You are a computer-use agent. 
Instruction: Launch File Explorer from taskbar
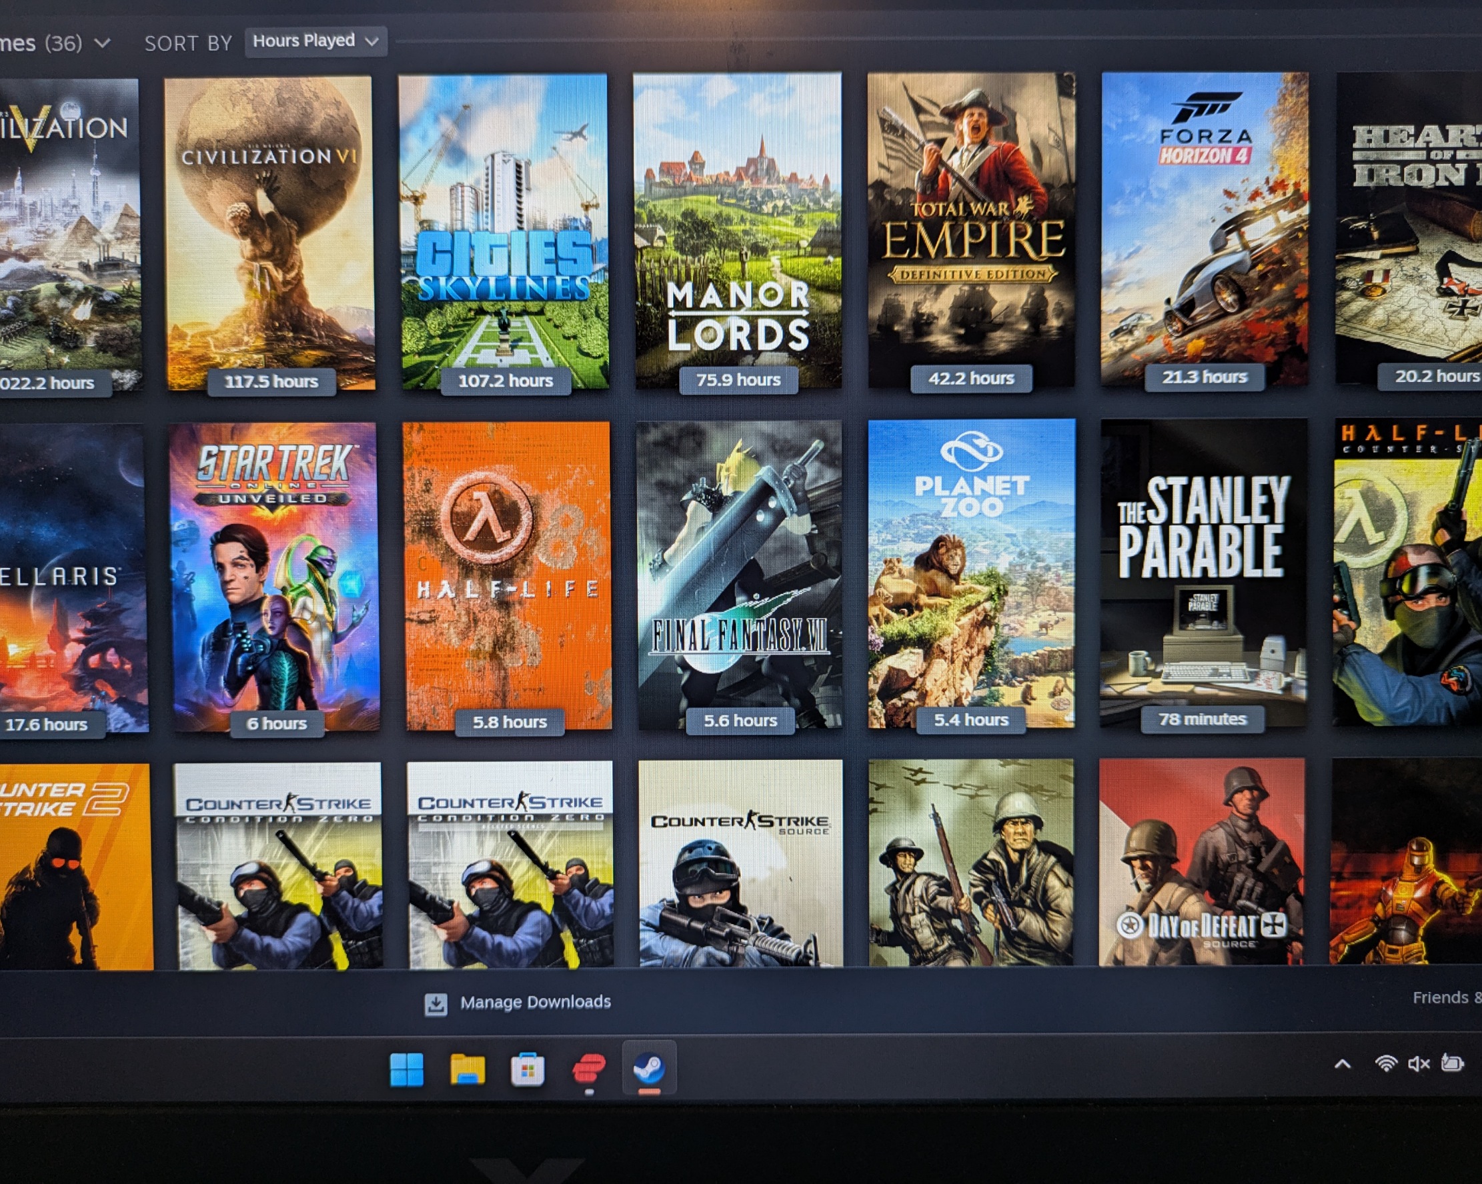pos(468,1069)
